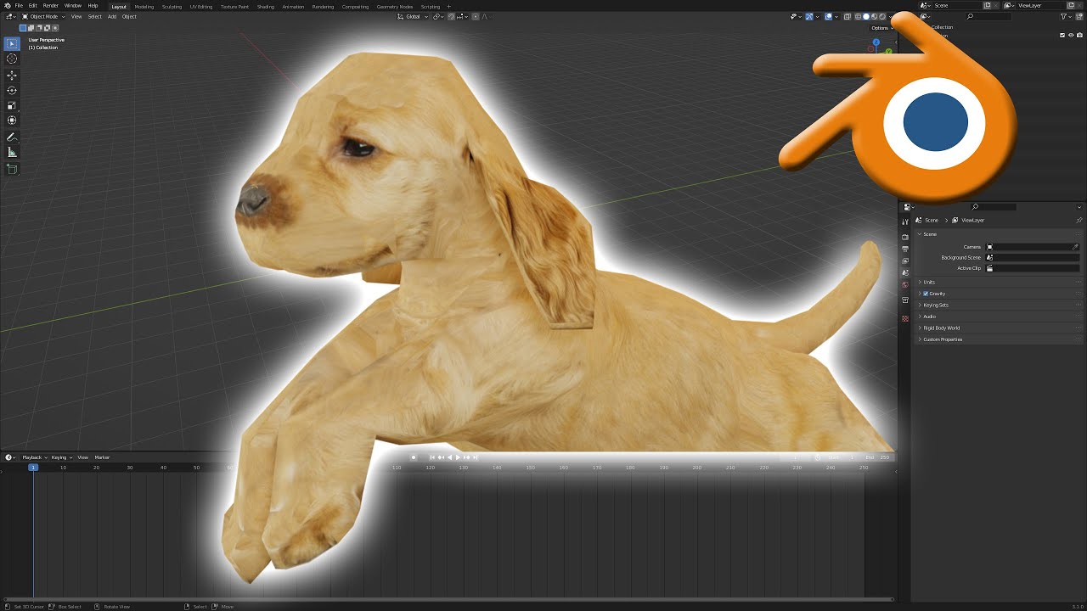Toggle viewport overlays button
The height and width of the screenshot is (611, 1087).
829,16
